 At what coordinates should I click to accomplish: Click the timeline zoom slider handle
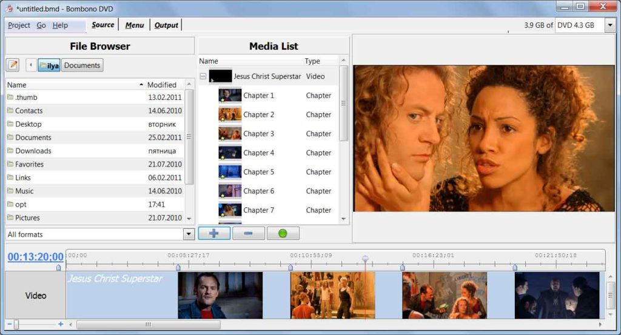(16, 324)
